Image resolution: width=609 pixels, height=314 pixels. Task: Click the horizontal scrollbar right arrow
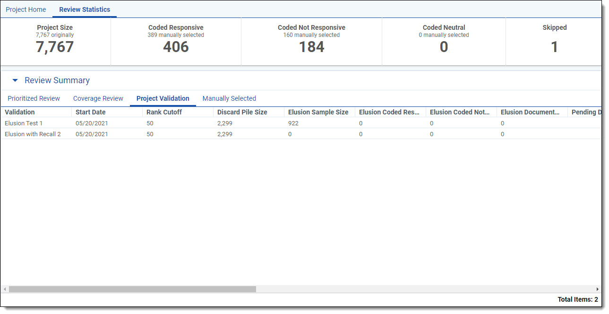(x=597, y=289)
